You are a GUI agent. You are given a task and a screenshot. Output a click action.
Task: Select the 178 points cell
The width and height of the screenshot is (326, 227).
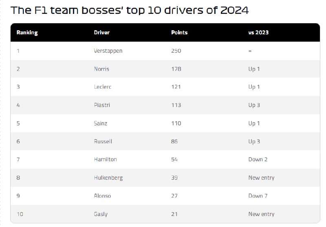tap(176, 69)
